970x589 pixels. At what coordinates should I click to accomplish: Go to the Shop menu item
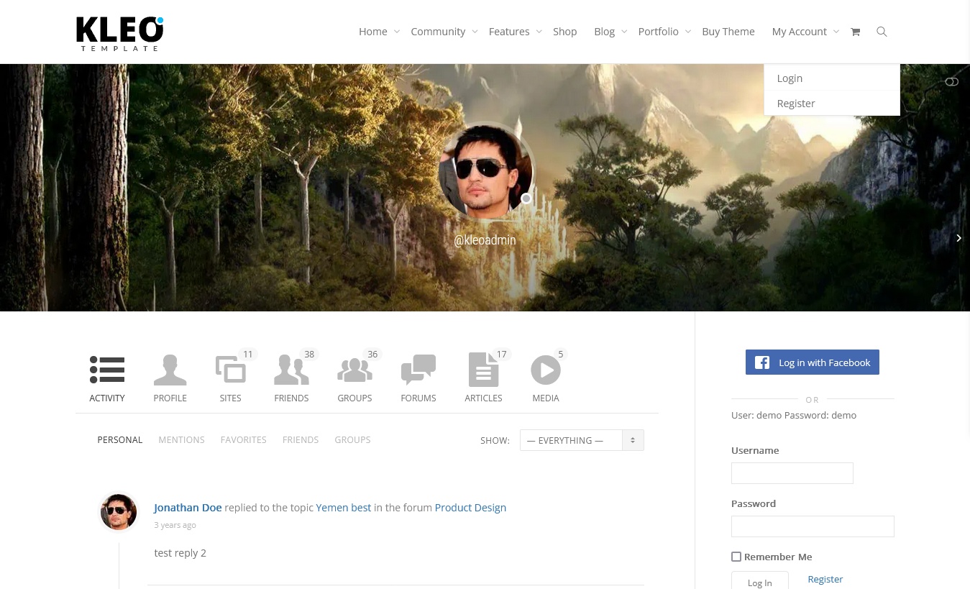coord(565,32)
